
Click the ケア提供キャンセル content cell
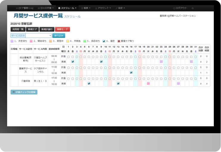pos(41,70)
